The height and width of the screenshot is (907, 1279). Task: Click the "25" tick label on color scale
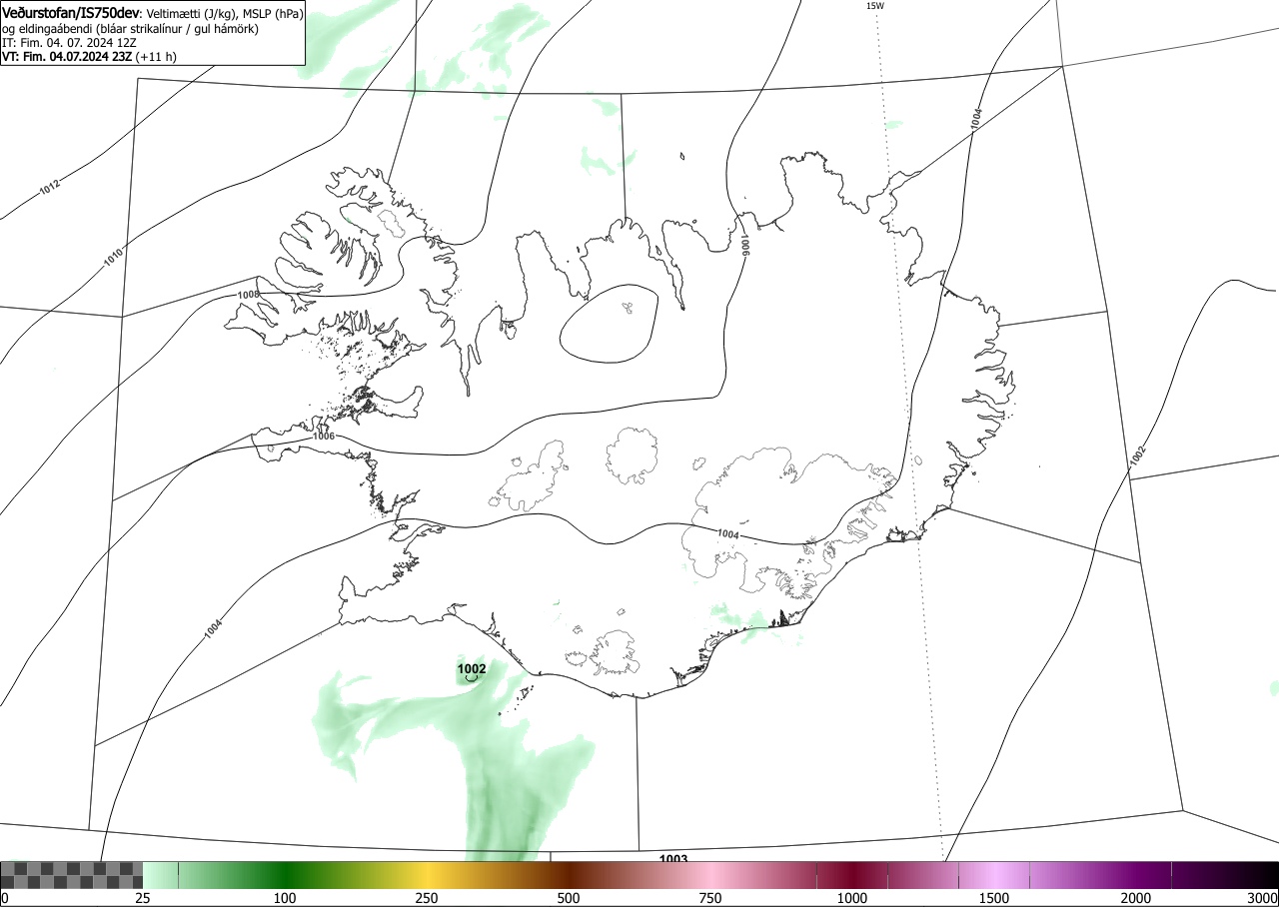[143, 898]
